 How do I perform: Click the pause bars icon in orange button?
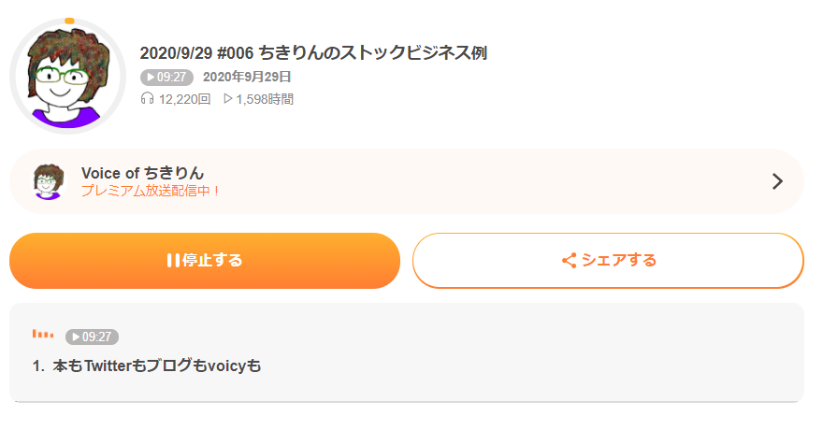(173, 261)
